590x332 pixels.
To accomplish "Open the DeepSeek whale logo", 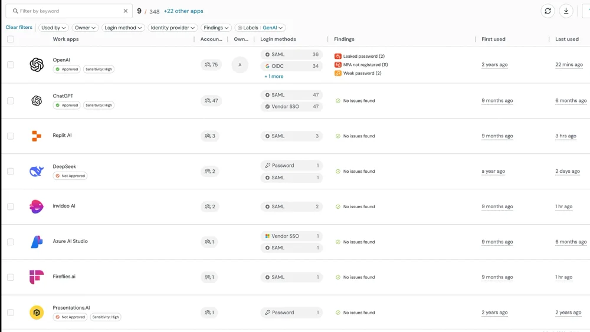I will tap(37, 171).
